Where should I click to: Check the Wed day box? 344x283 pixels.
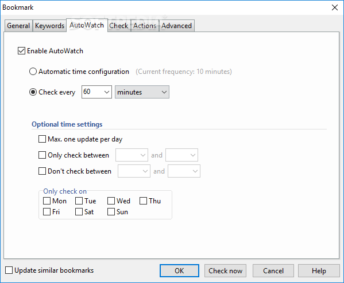coord(111,201)
